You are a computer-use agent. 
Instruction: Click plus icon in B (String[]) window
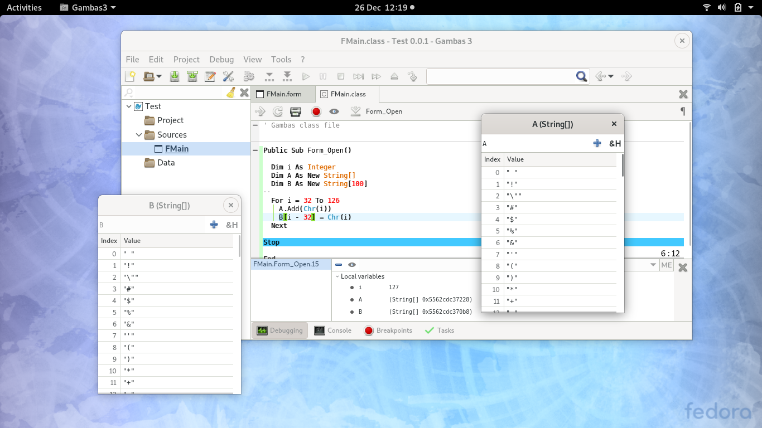coord(214,225)
